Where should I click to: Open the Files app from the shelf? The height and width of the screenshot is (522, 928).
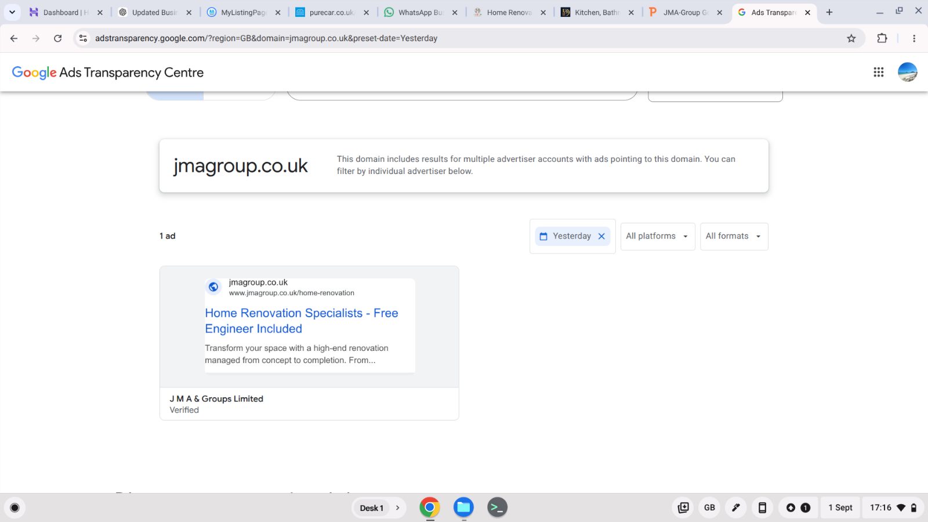pyautogui.click(x=463, y=507)
